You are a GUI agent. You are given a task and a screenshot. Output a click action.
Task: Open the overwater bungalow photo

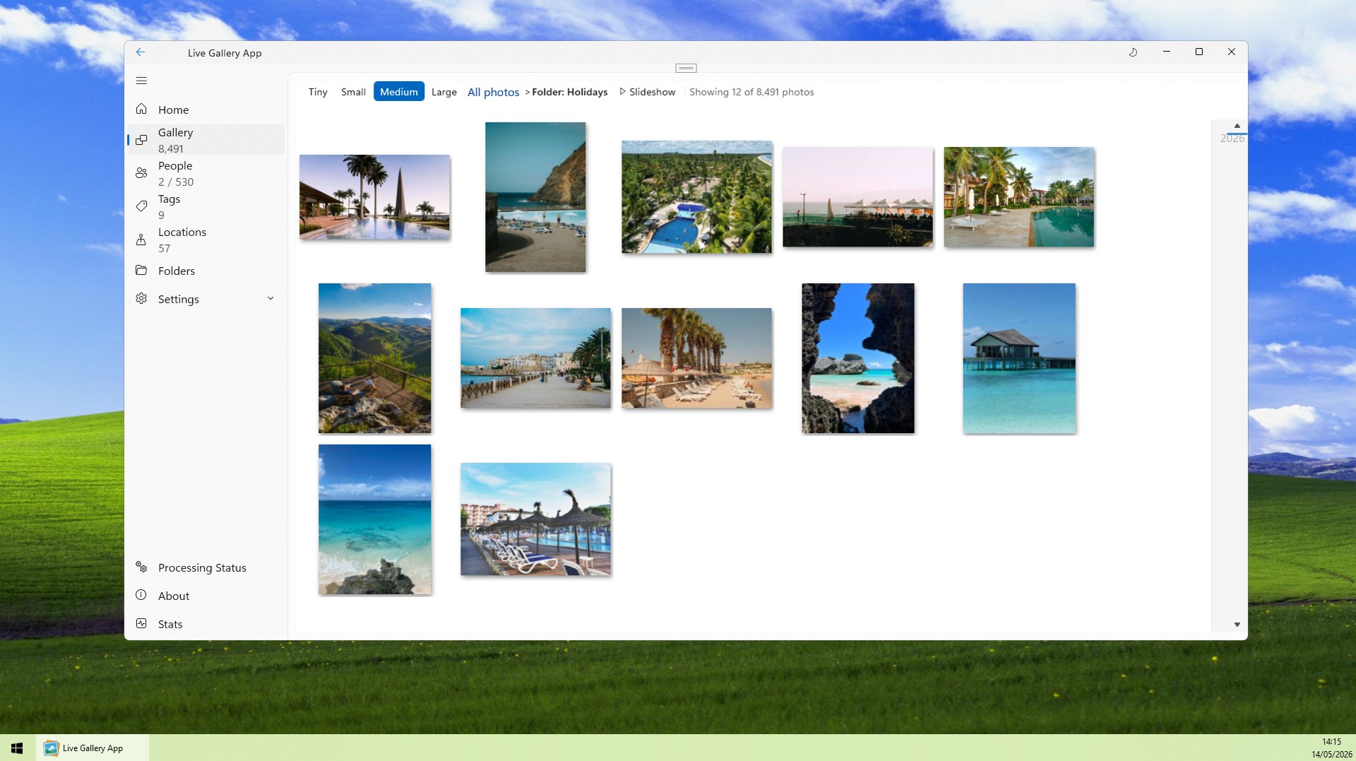click(1019, 358)
